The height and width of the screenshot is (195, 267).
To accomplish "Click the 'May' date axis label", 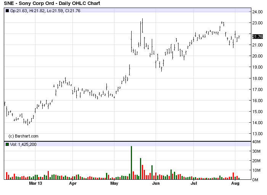I will 114,184.
